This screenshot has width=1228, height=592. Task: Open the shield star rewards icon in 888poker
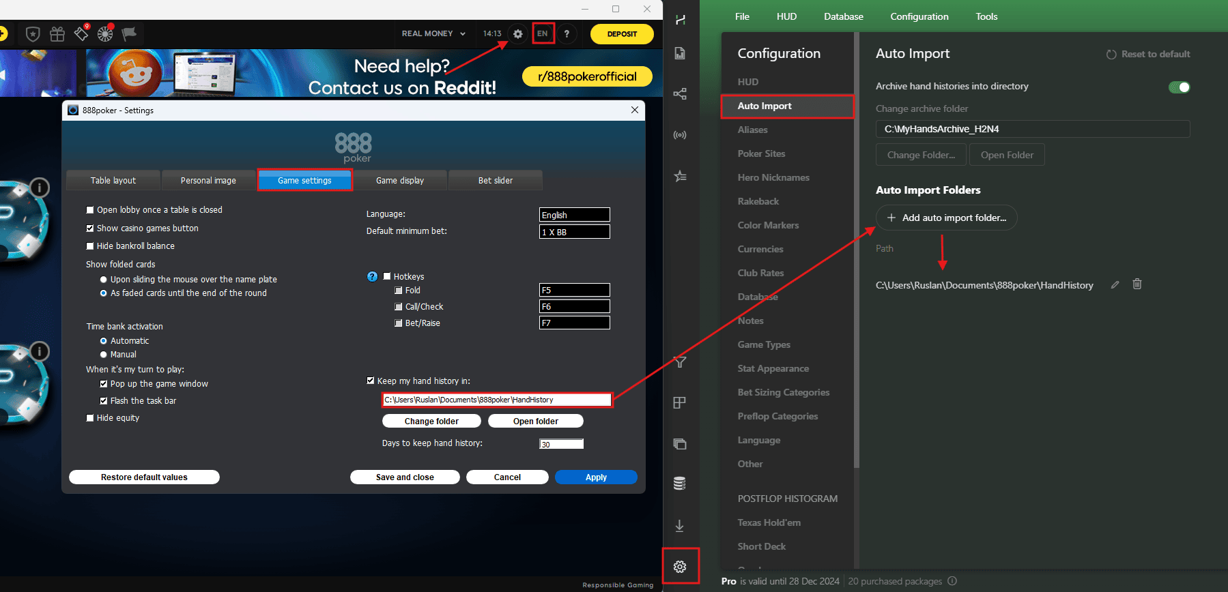(x=33, y=33)
